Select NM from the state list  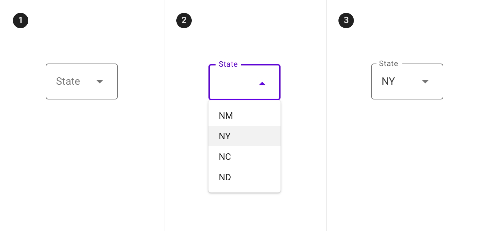tap(226, 116)
